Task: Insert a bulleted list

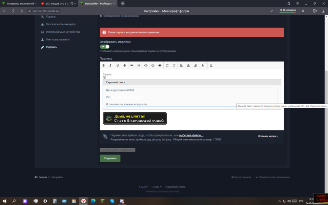Action: click(x=167, y=66)
